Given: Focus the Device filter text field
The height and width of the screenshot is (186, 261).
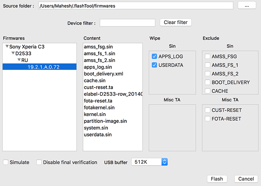Looking at the screenshot, I should (127, 23).
